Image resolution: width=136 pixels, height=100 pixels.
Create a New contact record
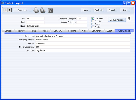[x=86, y=10]
